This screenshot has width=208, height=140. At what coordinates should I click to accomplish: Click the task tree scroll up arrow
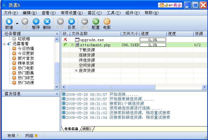pos(57,39)
